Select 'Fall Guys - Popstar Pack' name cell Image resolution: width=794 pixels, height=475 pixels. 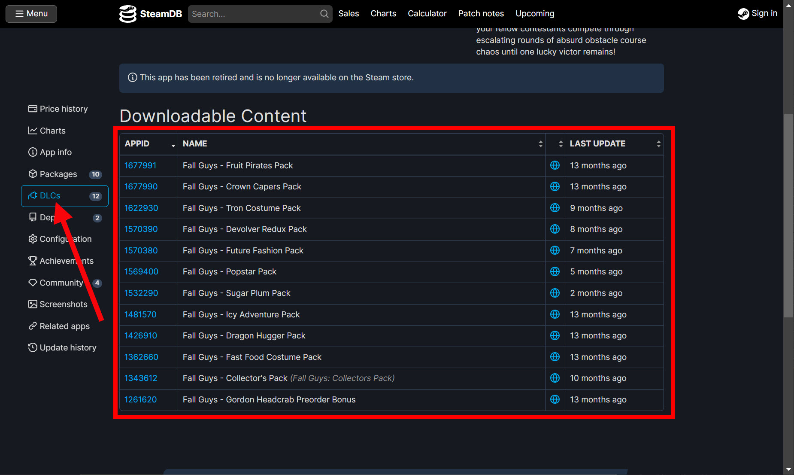(361, 272)
